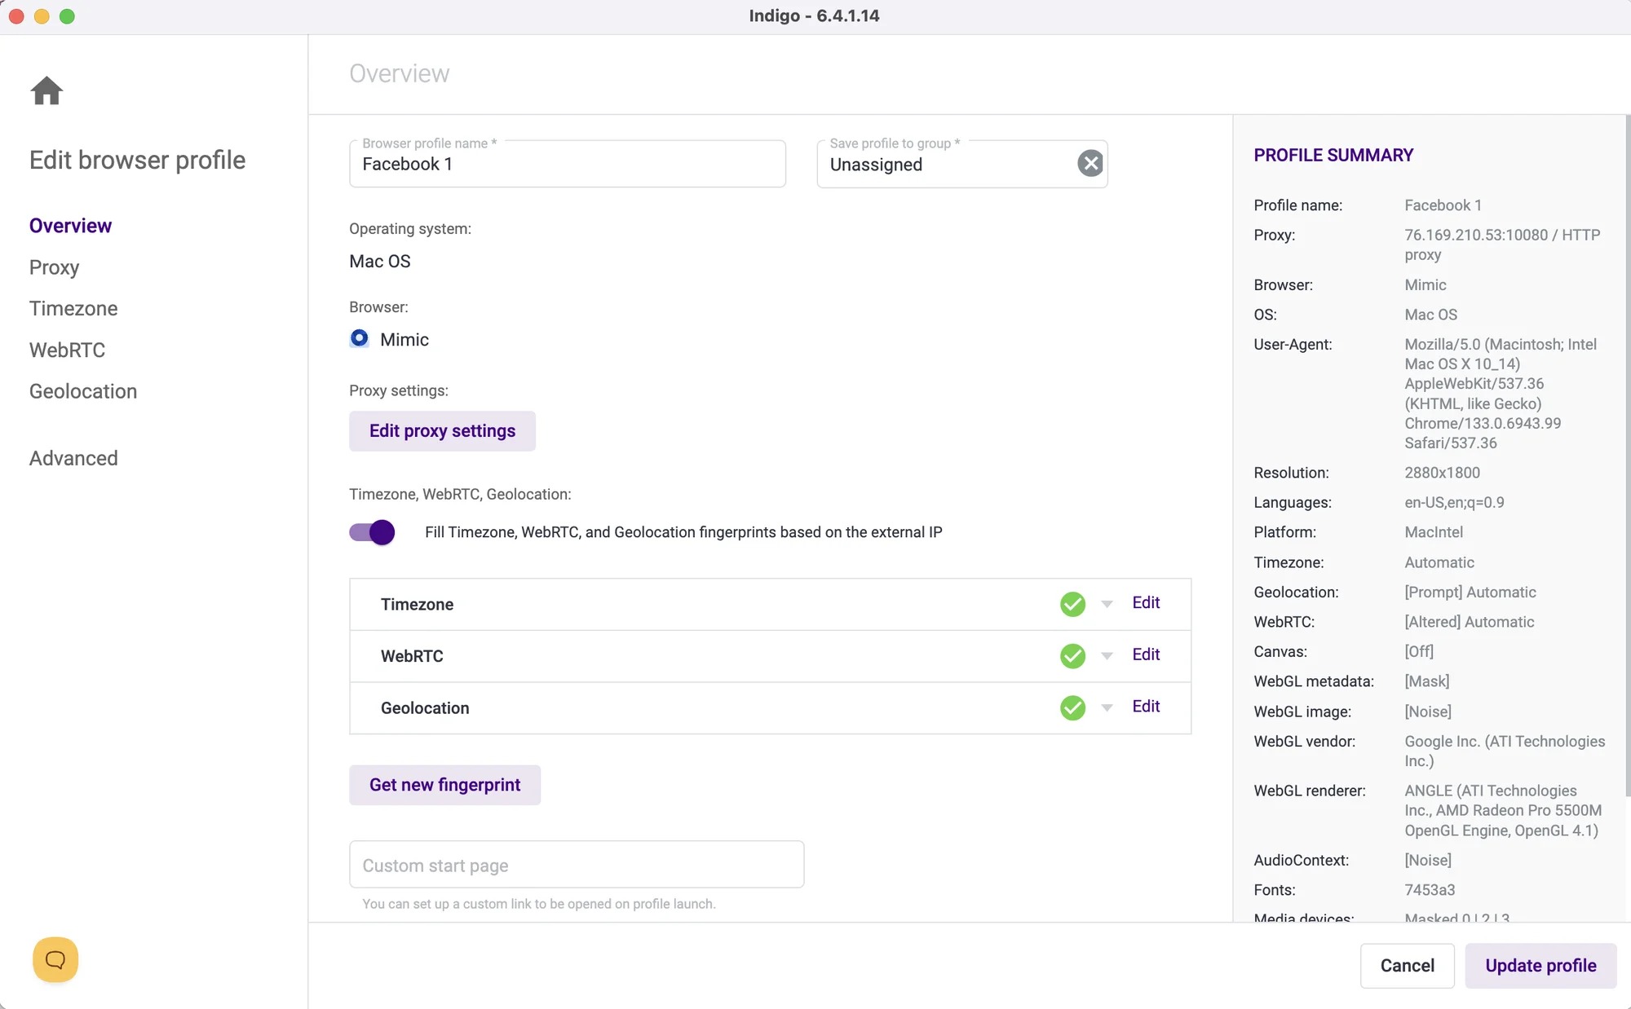Click the WebRTC row label
The image size is (1631, 1009).
coord(412,656)
